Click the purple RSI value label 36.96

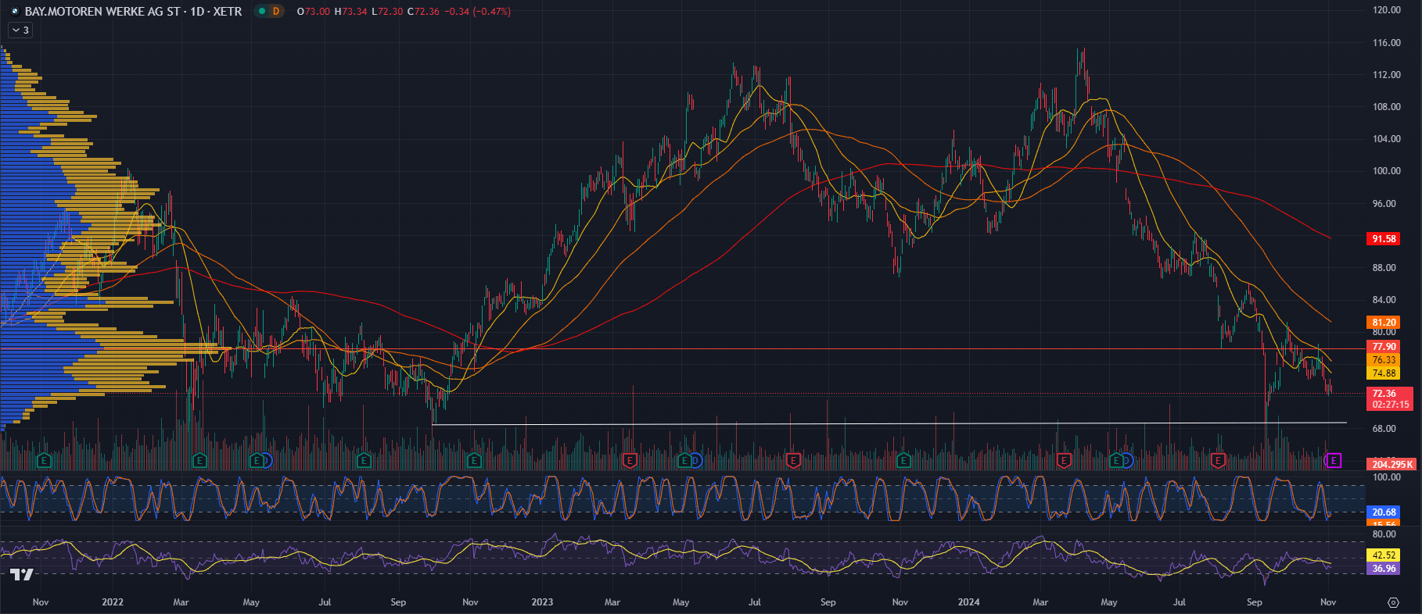[x=1384, y=569]
